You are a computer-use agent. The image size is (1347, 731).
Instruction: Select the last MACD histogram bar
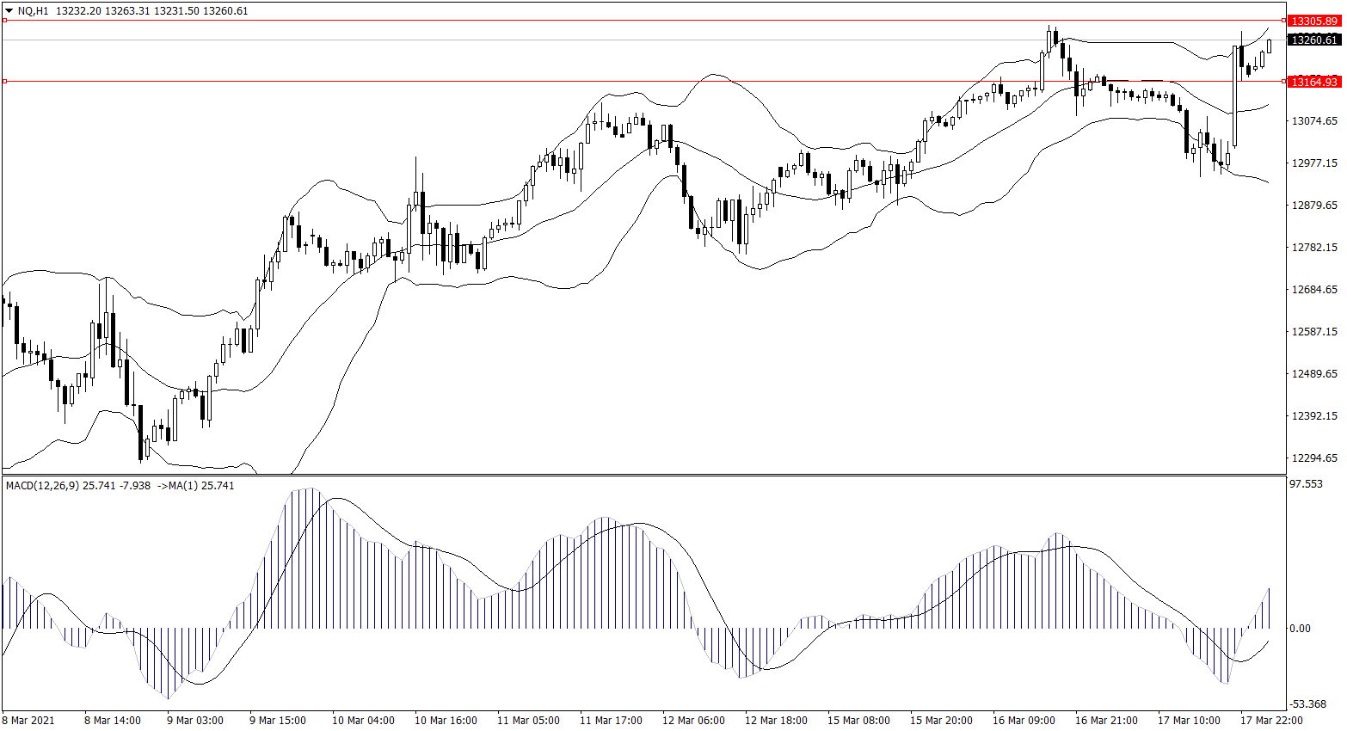1269,608
